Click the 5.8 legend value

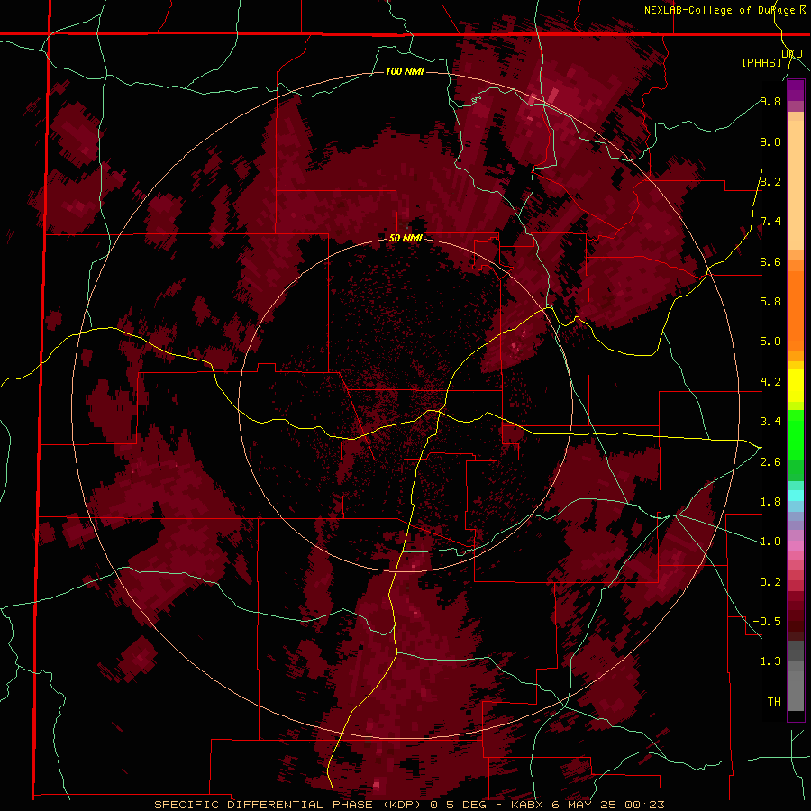coord(770,301)
